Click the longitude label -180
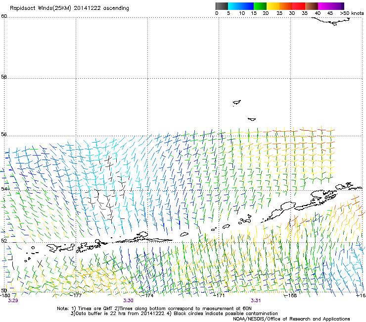Screen dimensions: 366x322 coord(5,295)
